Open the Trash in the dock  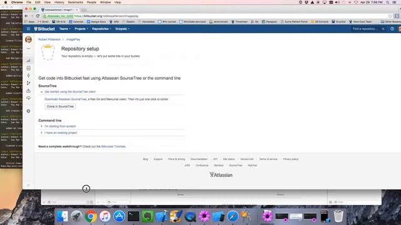point(338,216)
